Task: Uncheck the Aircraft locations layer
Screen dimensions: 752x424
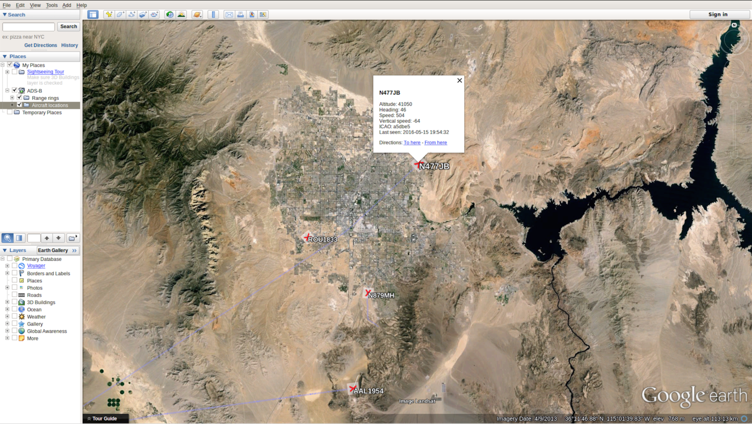Action: [19, 104]
